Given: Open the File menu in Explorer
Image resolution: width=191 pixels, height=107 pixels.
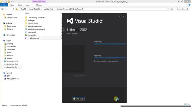Looking at the screenshot, I should (x=4, y=5).
